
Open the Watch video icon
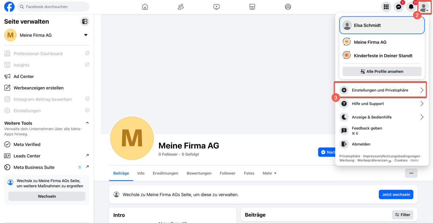(x=216, y=7)
